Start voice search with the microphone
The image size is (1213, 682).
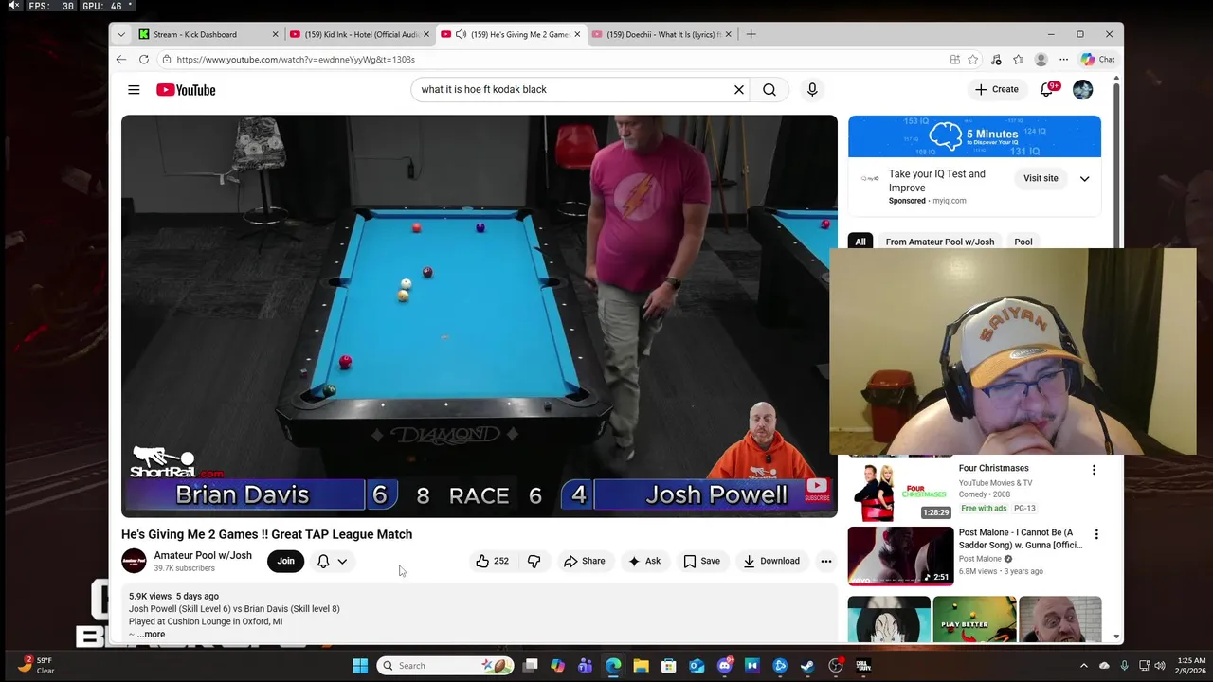tap(812, 90)
